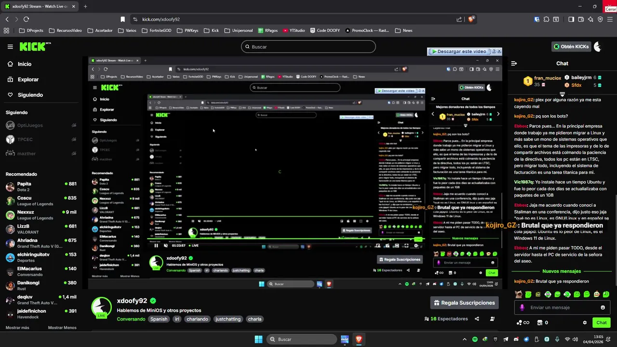Open Coscu recommended channel
This screenshot has height=347, width=617.
[41, 200]
